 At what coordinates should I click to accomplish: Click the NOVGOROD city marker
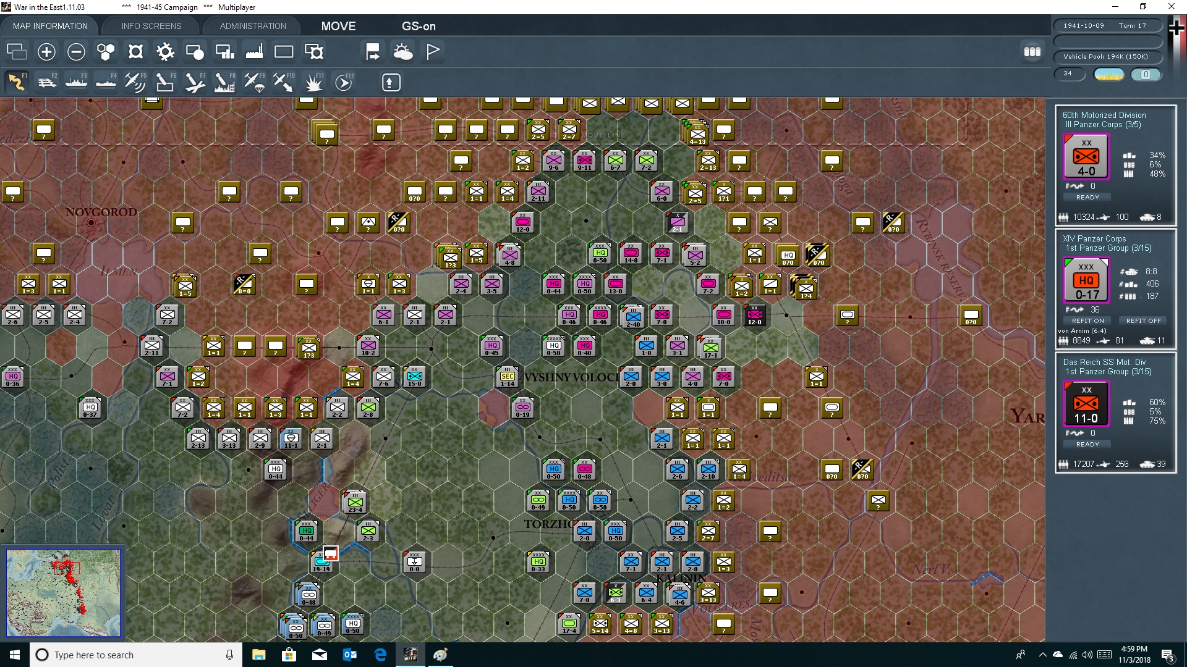pyautogui.click(x=91, y=222)
